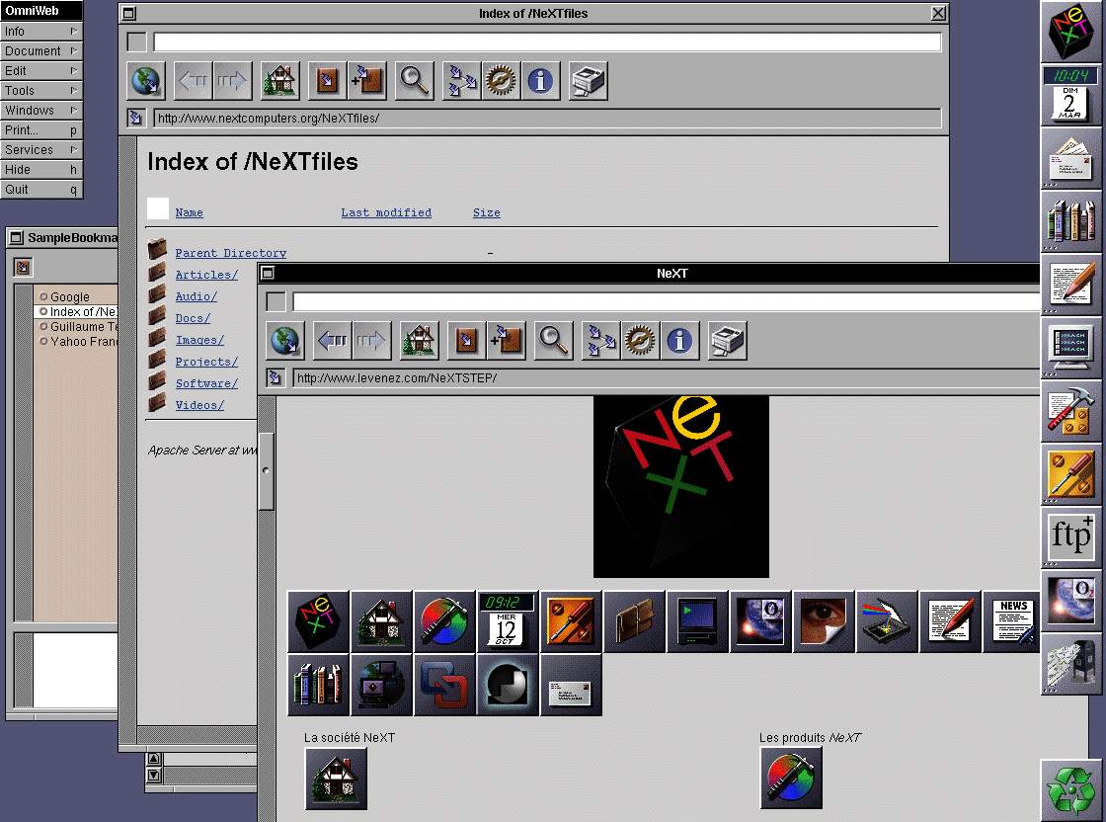Print page from Index of /NeXTfiles toolbar
Viewport: 1106px width, 822px height.
(x=589, y=81)
